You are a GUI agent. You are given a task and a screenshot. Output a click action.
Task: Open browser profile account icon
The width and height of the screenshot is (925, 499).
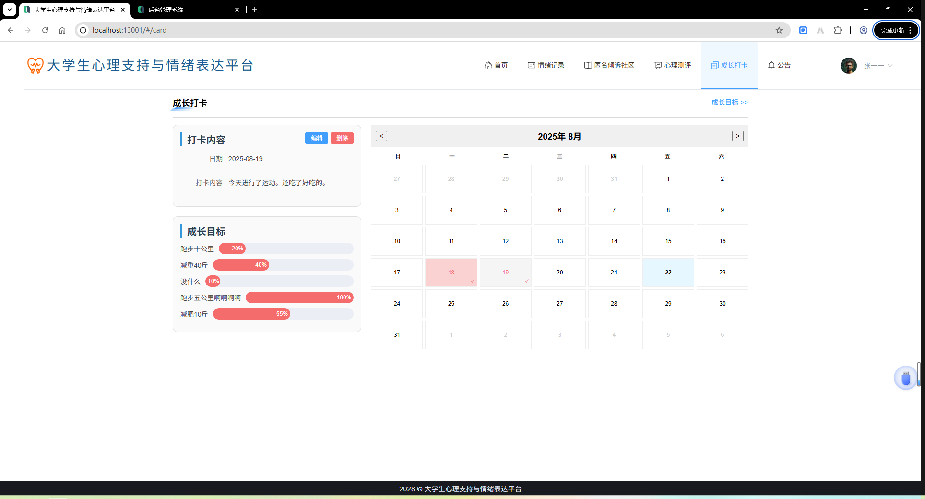pyautogui.click(x=864, y=30)
